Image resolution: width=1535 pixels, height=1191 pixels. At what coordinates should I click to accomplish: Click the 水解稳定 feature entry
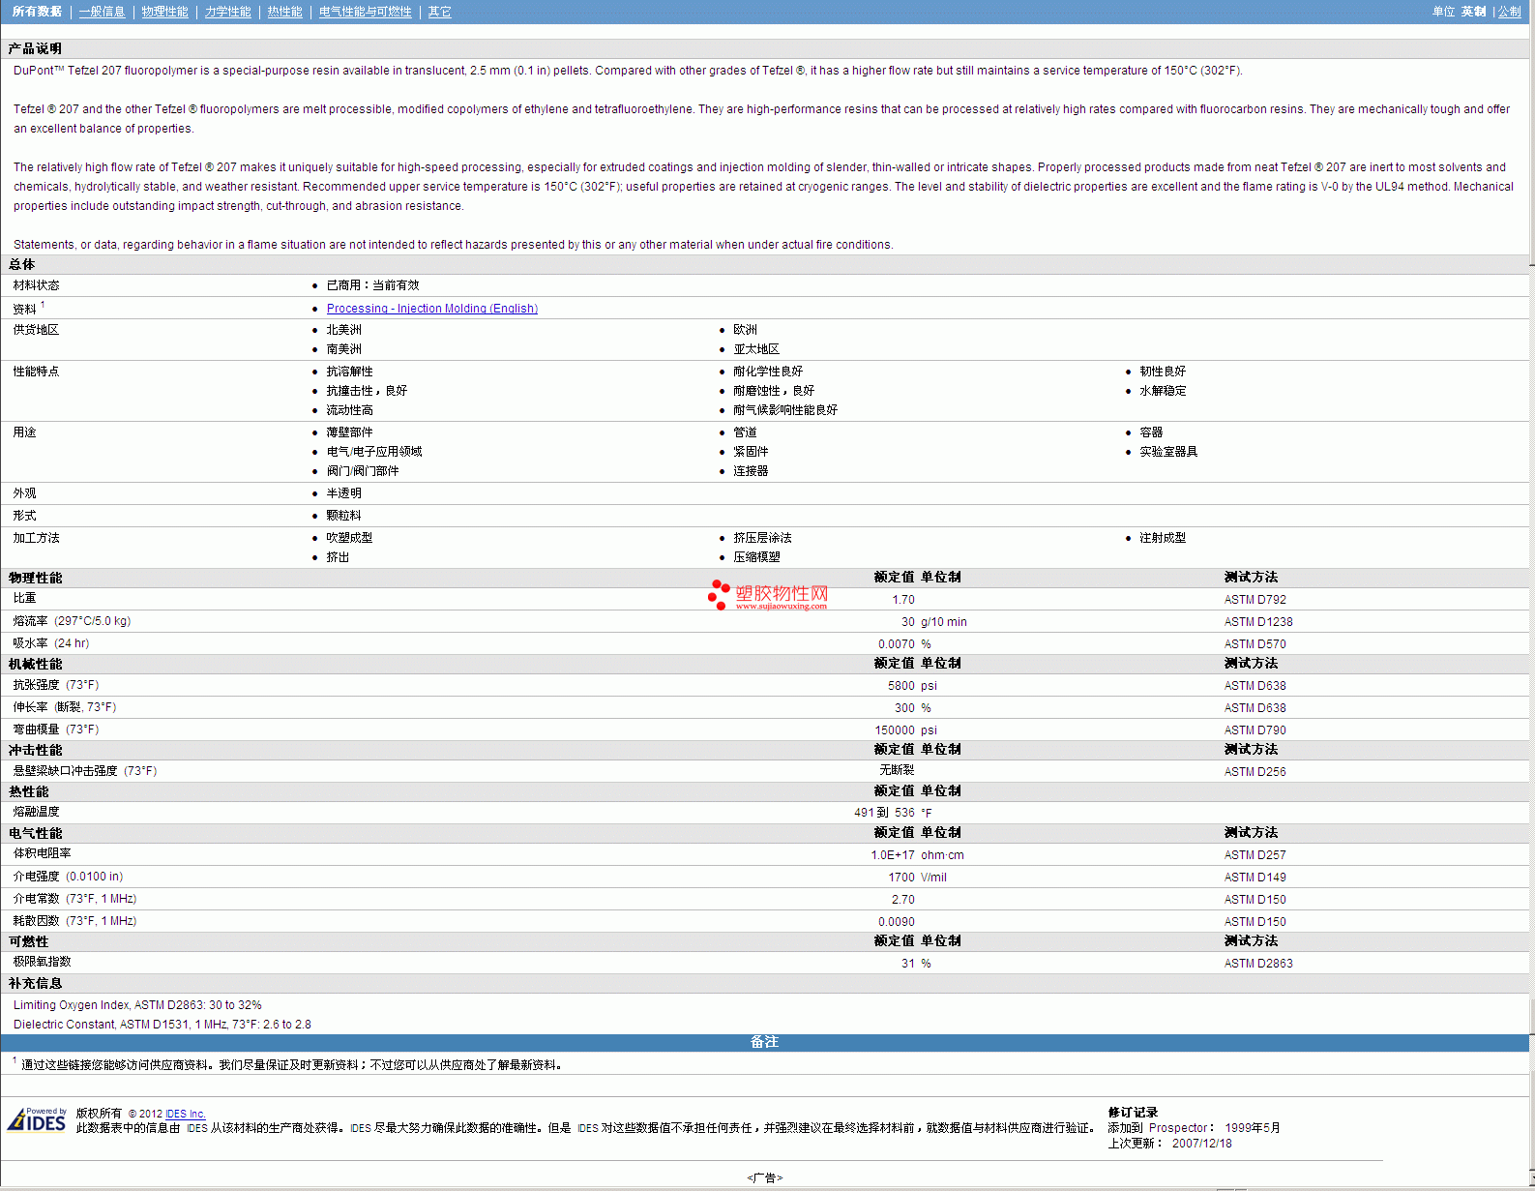[x=1162, y=391]
